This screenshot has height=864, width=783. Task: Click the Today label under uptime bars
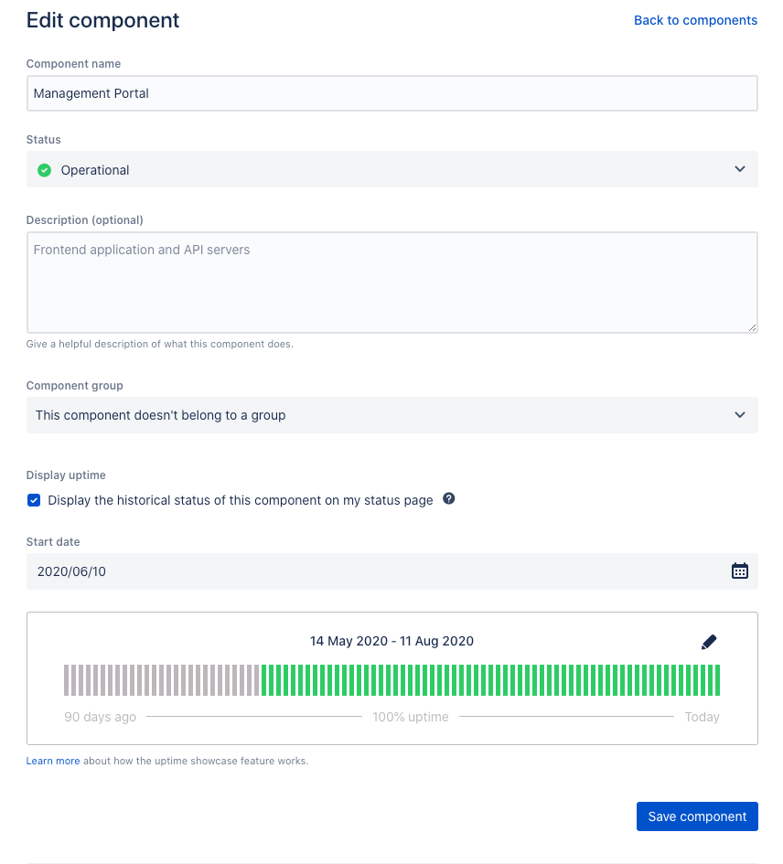point(702,717)
